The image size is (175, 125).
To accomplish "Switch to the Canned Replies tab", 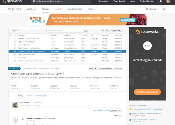I will [x=41, y=96].
